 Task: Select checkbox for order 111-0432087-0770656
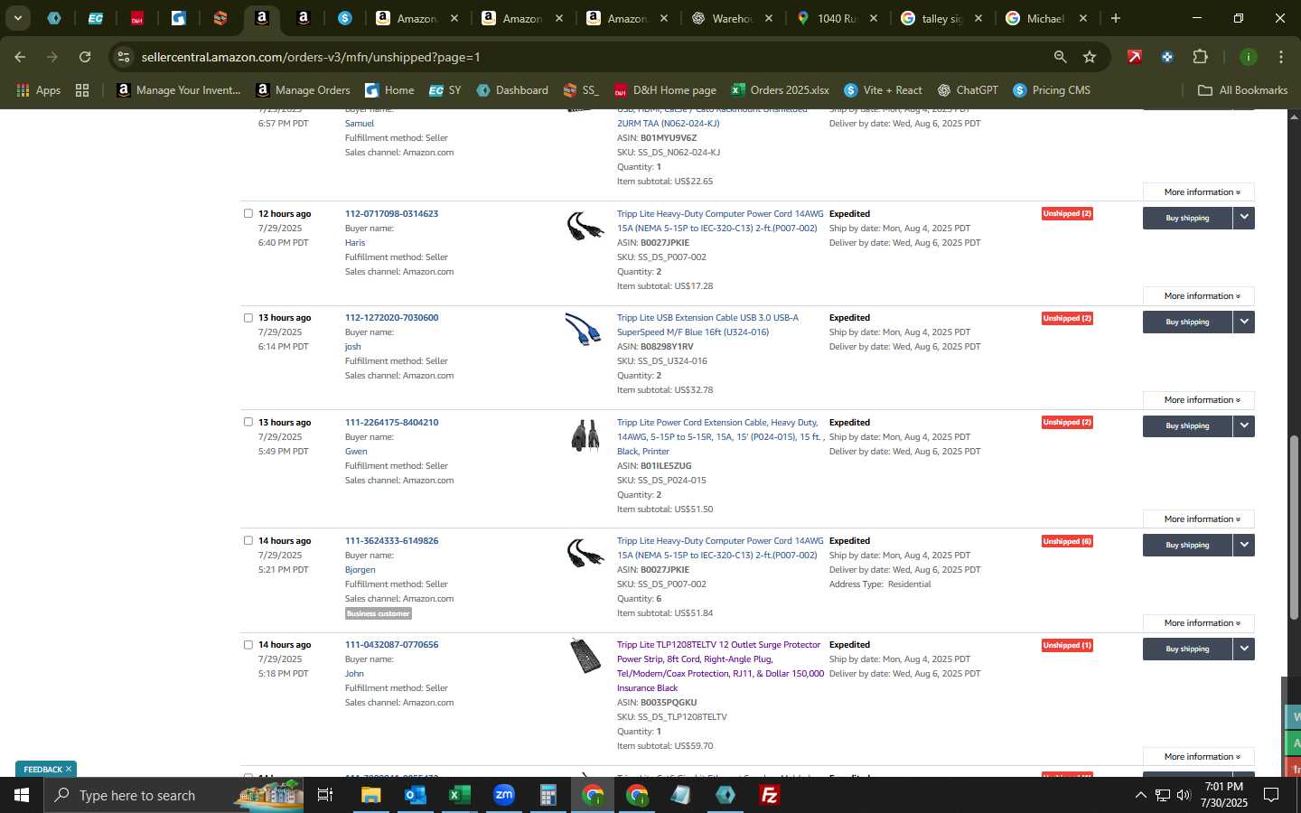point(248,644)
